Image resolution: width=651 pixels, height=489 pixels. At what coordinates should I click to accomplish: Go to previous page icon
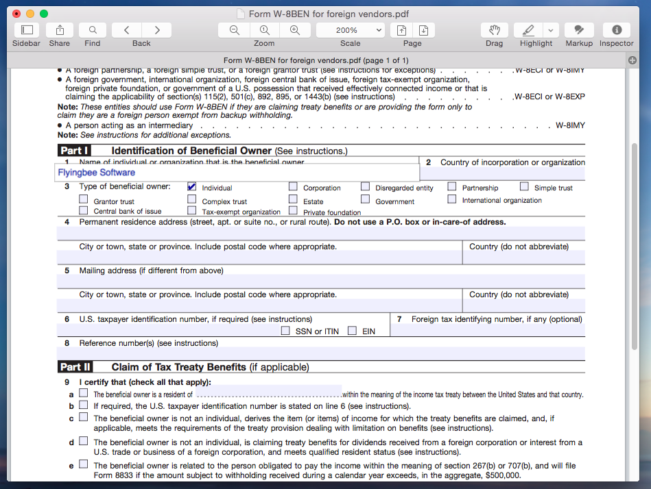(x=401, y=30)
